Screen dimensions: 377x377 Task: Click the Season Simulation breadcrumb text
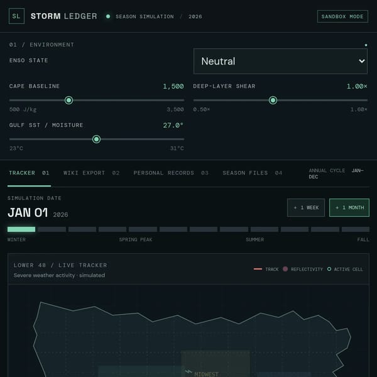(145, 16)
